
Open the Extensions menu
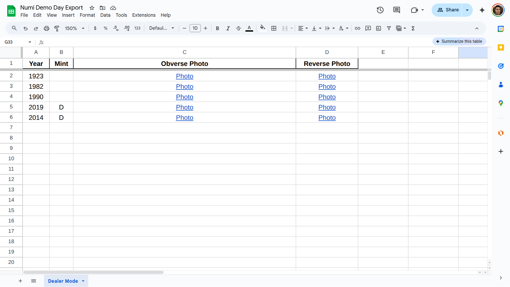[144, 15]
